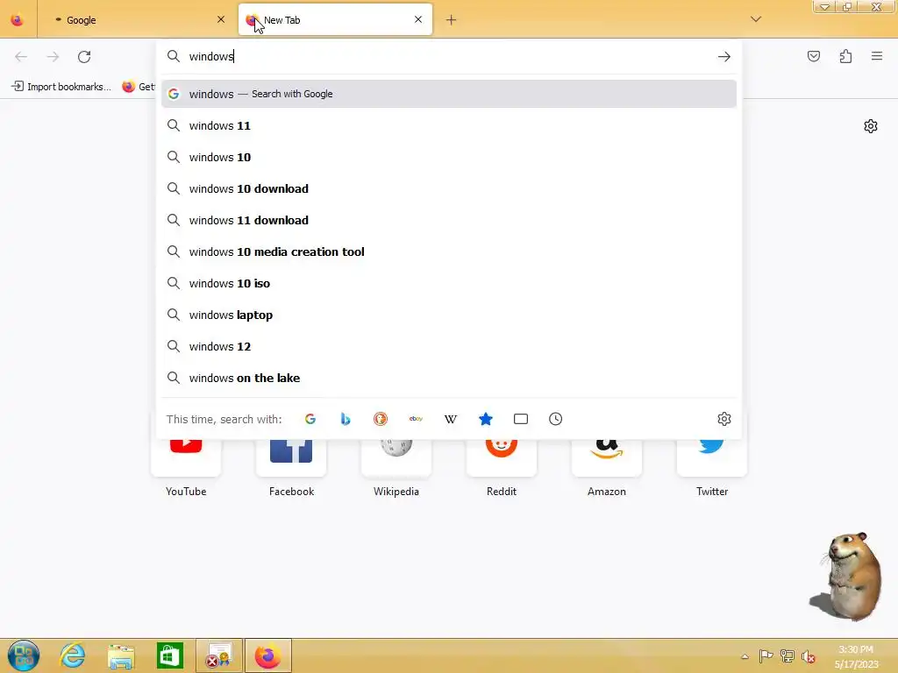Click the Firefox taskbar button

click(267, 655)
